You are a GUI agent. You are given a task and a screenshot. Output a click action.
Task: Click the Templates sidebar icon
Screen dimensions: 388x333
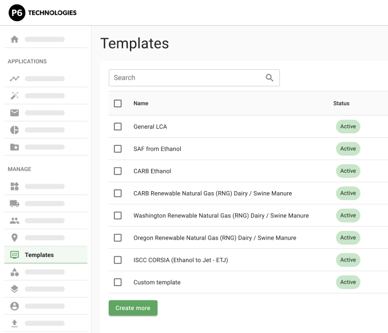[14, 255]
